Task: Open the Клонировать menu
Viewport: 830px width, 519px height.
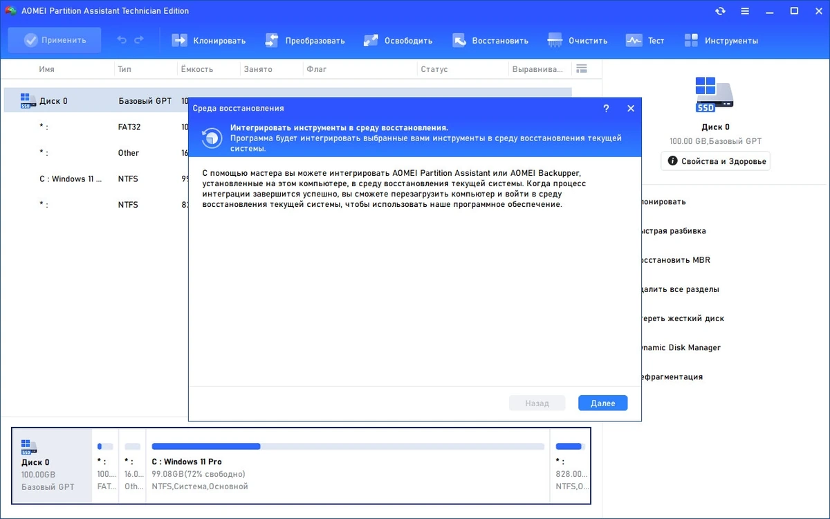Action: point(209,40)
